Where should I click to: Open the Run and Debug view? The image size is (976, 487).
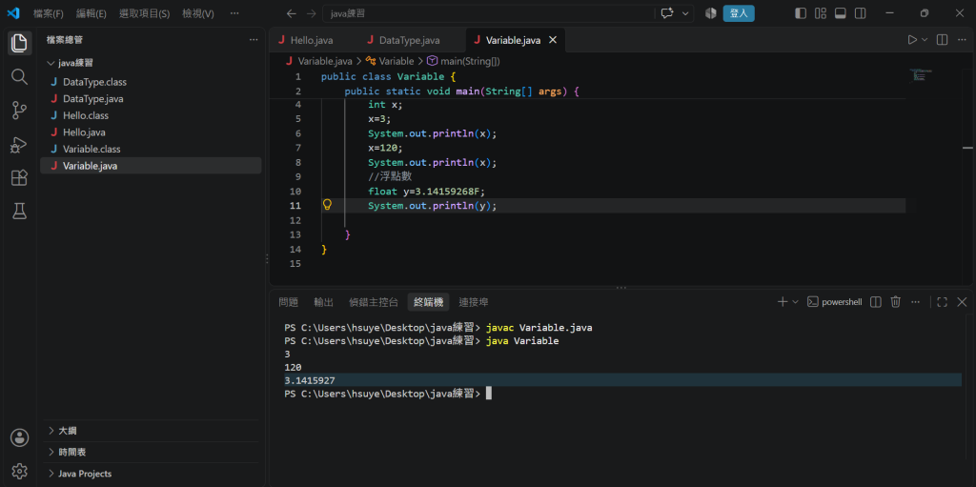click(19, 145)
